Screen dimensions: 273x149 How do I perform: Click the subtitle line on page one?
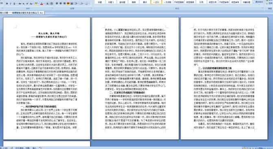tap(49, 37)
